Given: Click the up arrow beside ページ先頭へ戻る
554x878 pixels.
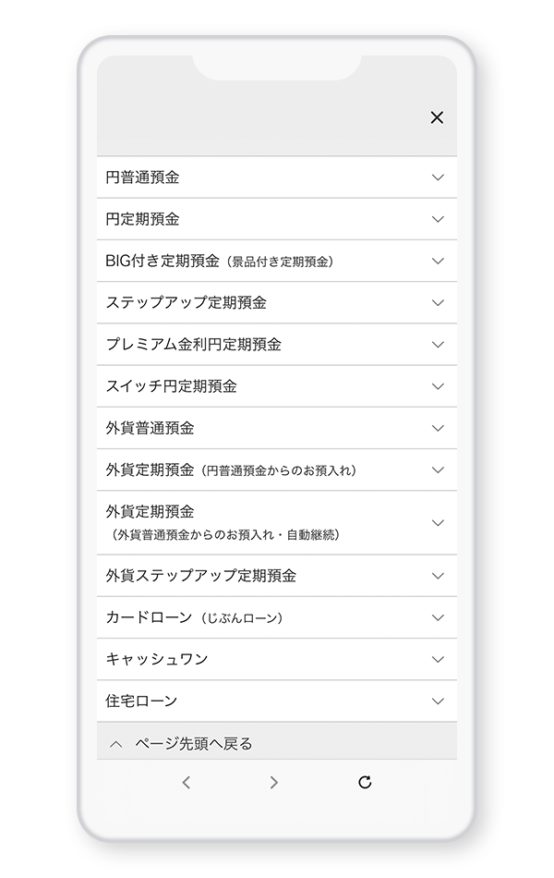Looking at the screenshot, I should tap(115, 744).
